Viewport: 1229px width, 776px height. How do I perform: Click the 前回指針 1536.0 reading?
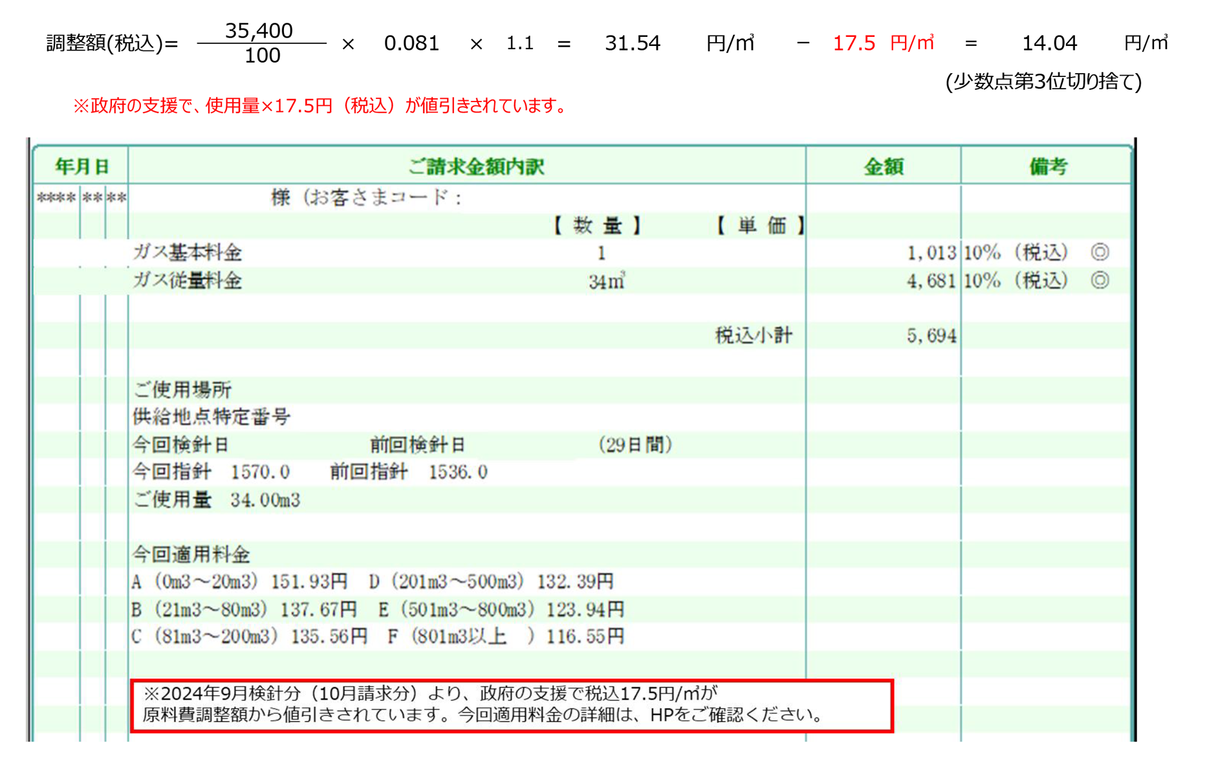pos(409,472)
